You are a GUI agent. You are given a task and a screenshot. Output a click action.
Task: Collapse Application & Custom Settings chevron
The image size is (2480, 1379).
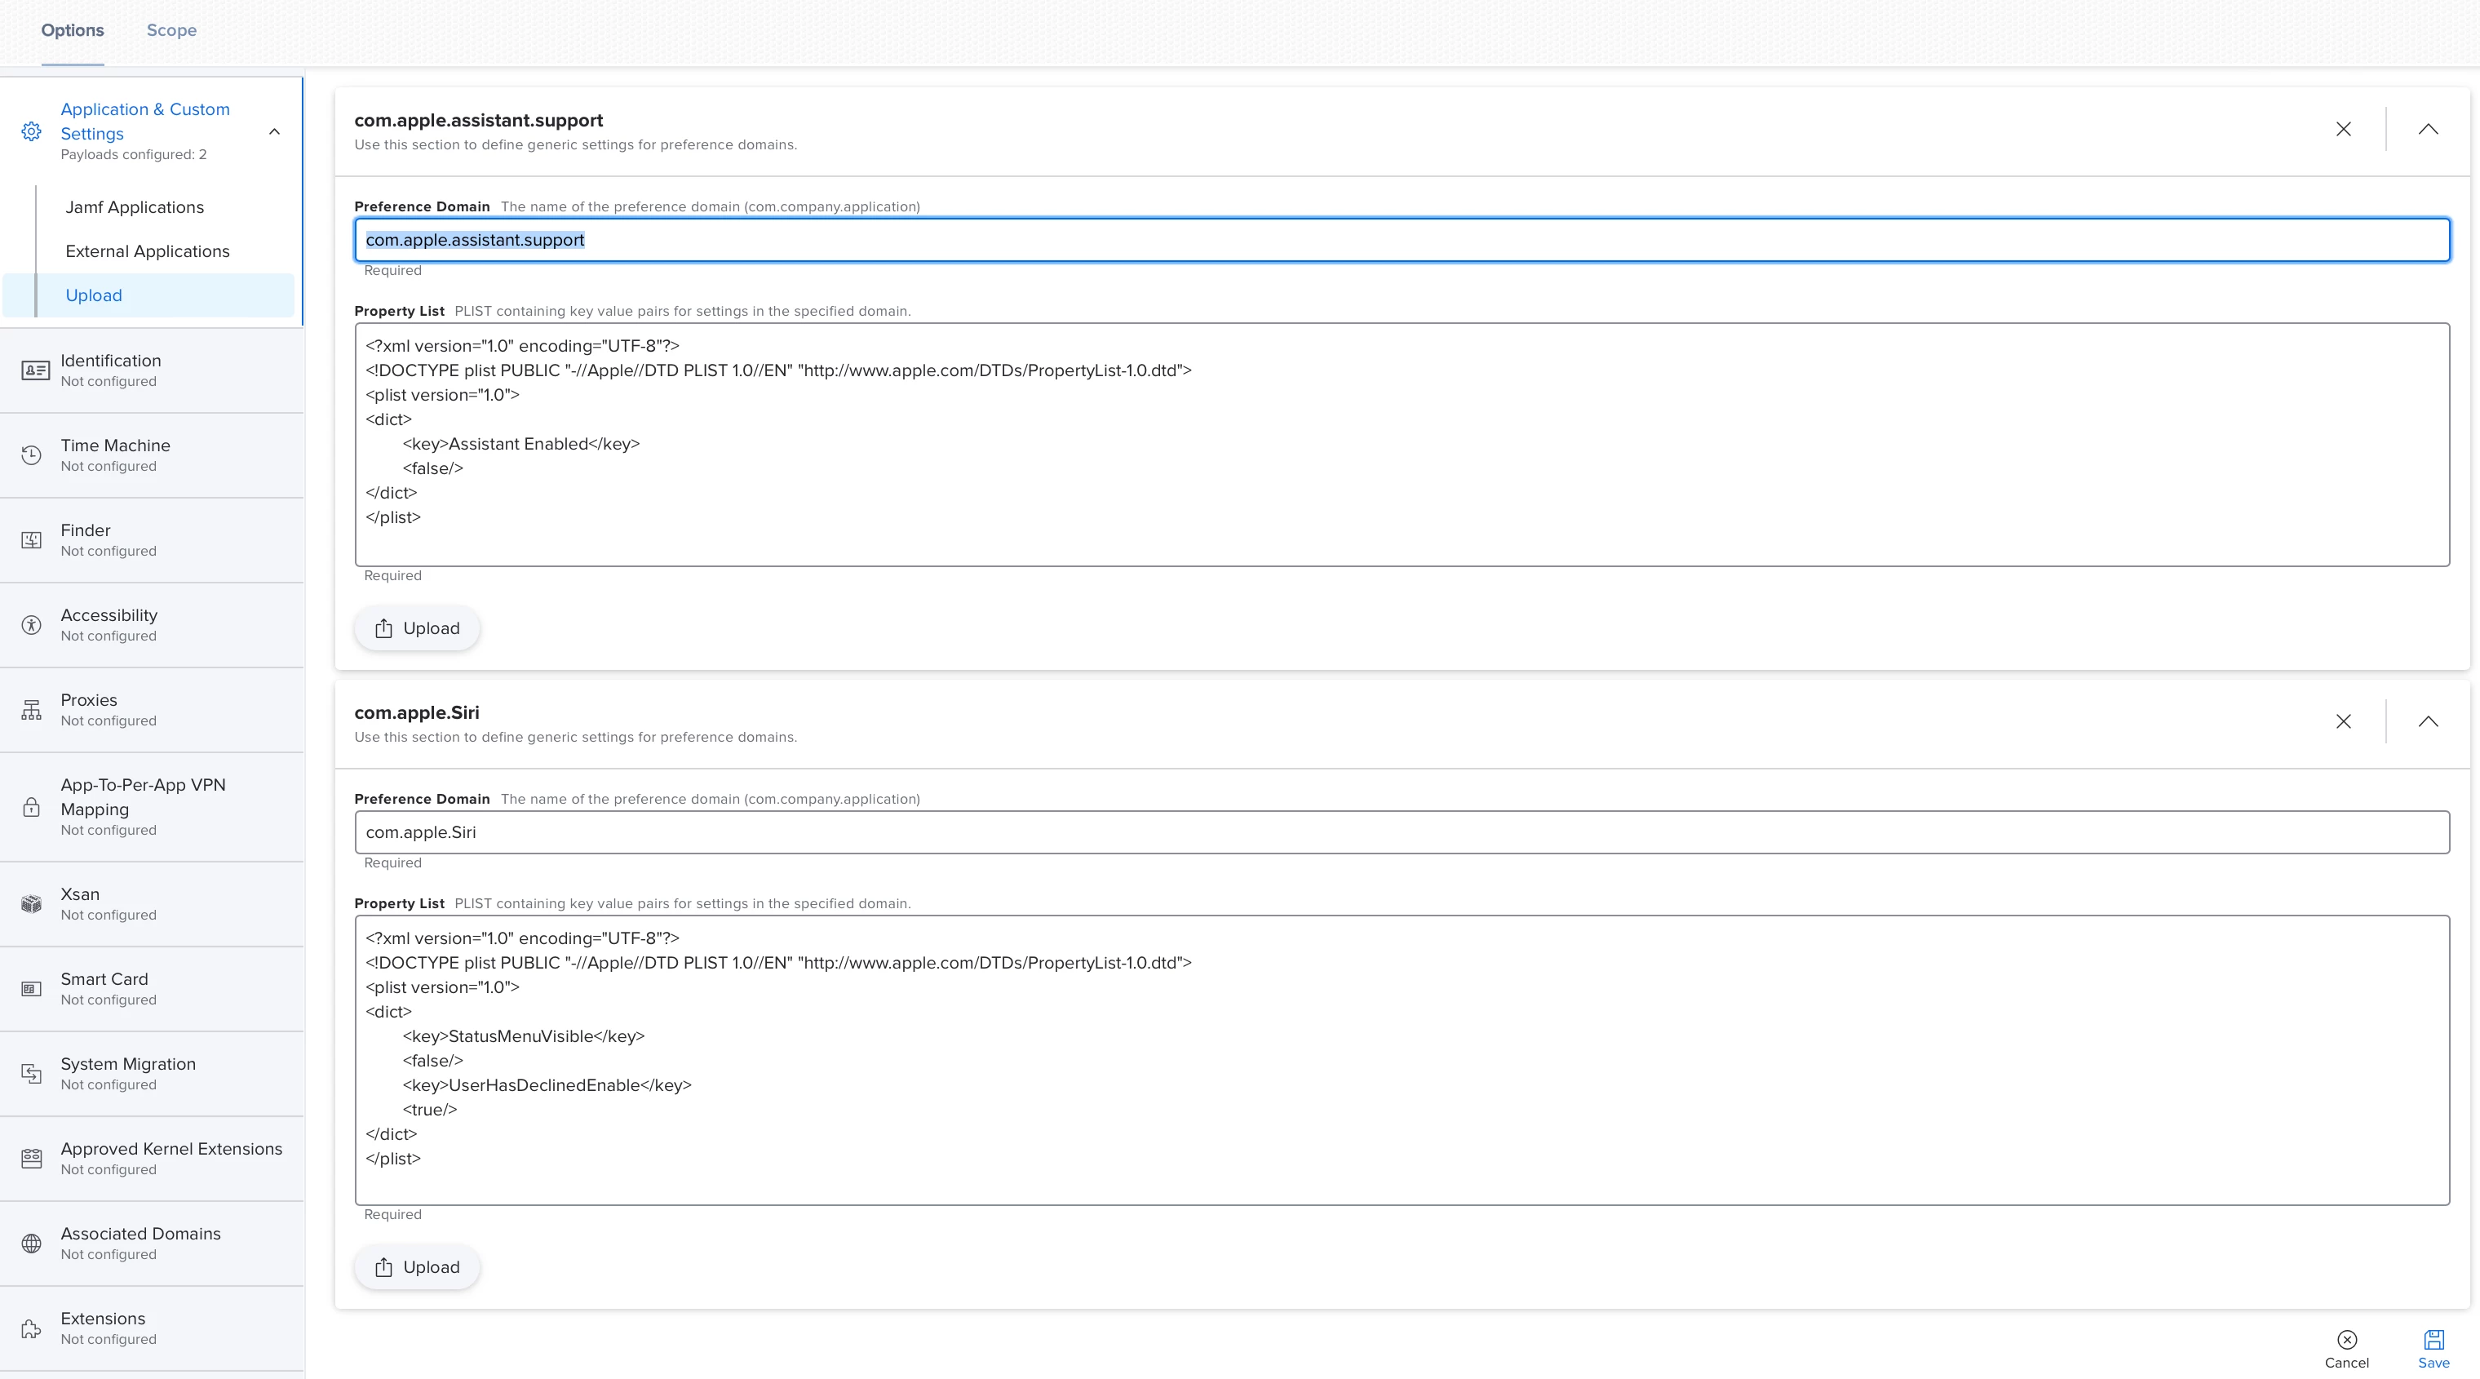274,131
